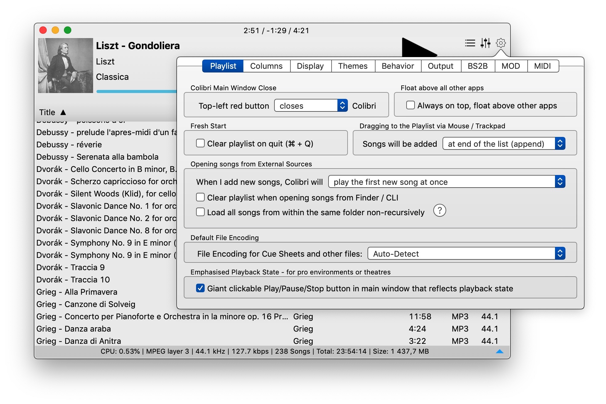Click the yellow minimize window button
Viewport: 606px width, 404px height.
[x=55, y=30]
